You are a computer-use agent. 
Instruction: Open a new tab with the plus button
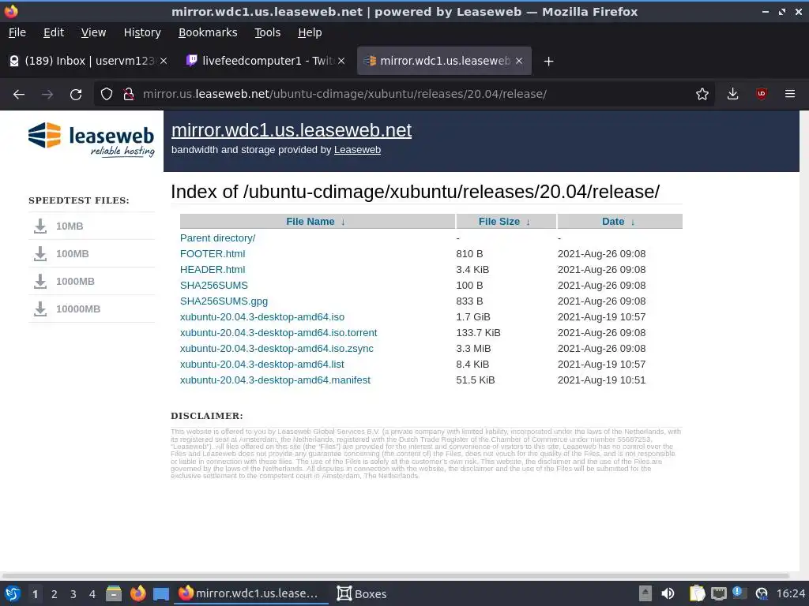pyautogui.click(x=548, y=62)
